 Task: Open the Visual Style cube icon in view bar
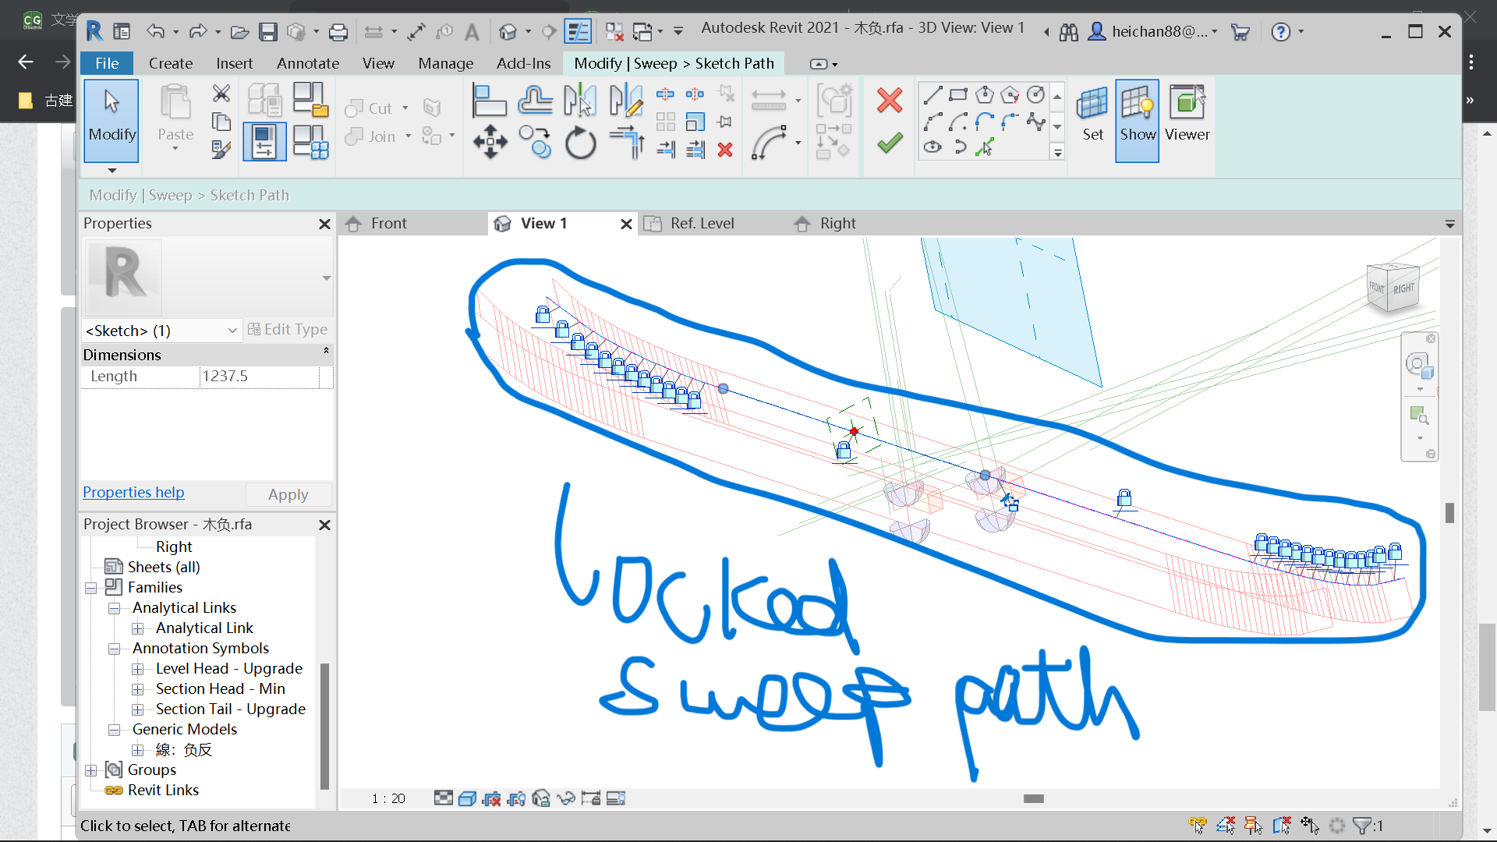[467, 798]
